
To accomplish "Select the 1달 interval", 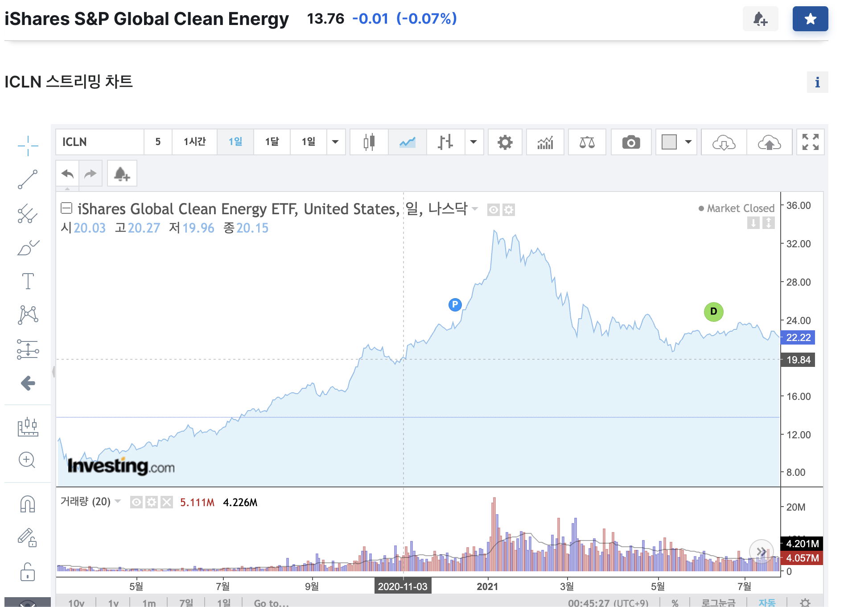I will [x=272, y=142].
